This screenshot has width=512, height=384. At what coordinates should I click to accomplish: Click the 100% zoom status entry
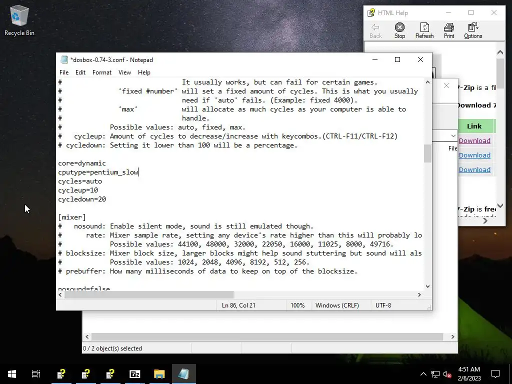click(297, 305)
